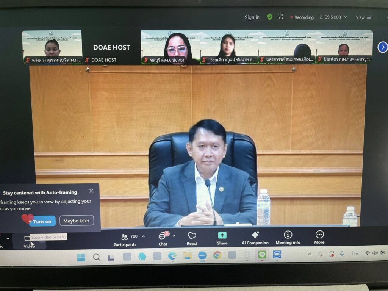Click Sign in at the top

252,17
